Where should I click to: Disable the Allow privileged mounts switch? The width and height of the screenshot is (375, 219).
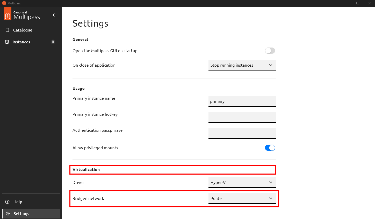point(270,148)
